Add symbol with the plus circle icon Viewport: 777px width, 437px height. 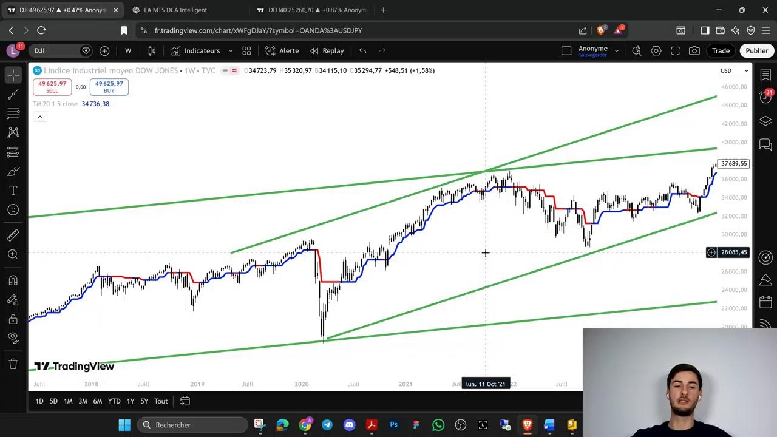tap(104, 51)
